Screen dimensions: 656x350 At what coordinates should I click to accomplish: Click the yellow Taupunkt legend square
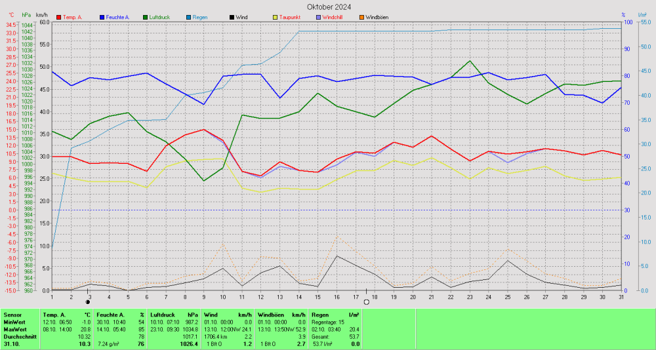click(275, 16)
